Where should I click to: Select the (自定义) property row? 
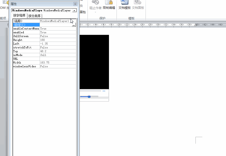coord(26,25)
